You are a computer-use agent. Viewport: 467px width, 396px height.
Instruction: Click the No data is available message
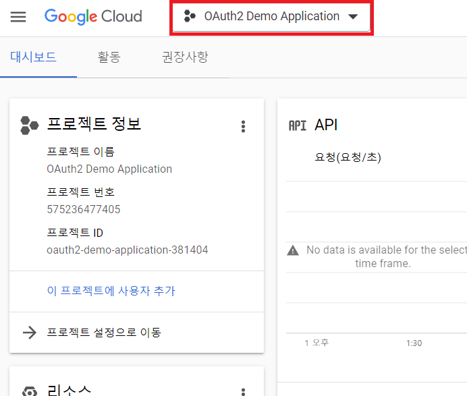tap(387, 256)
